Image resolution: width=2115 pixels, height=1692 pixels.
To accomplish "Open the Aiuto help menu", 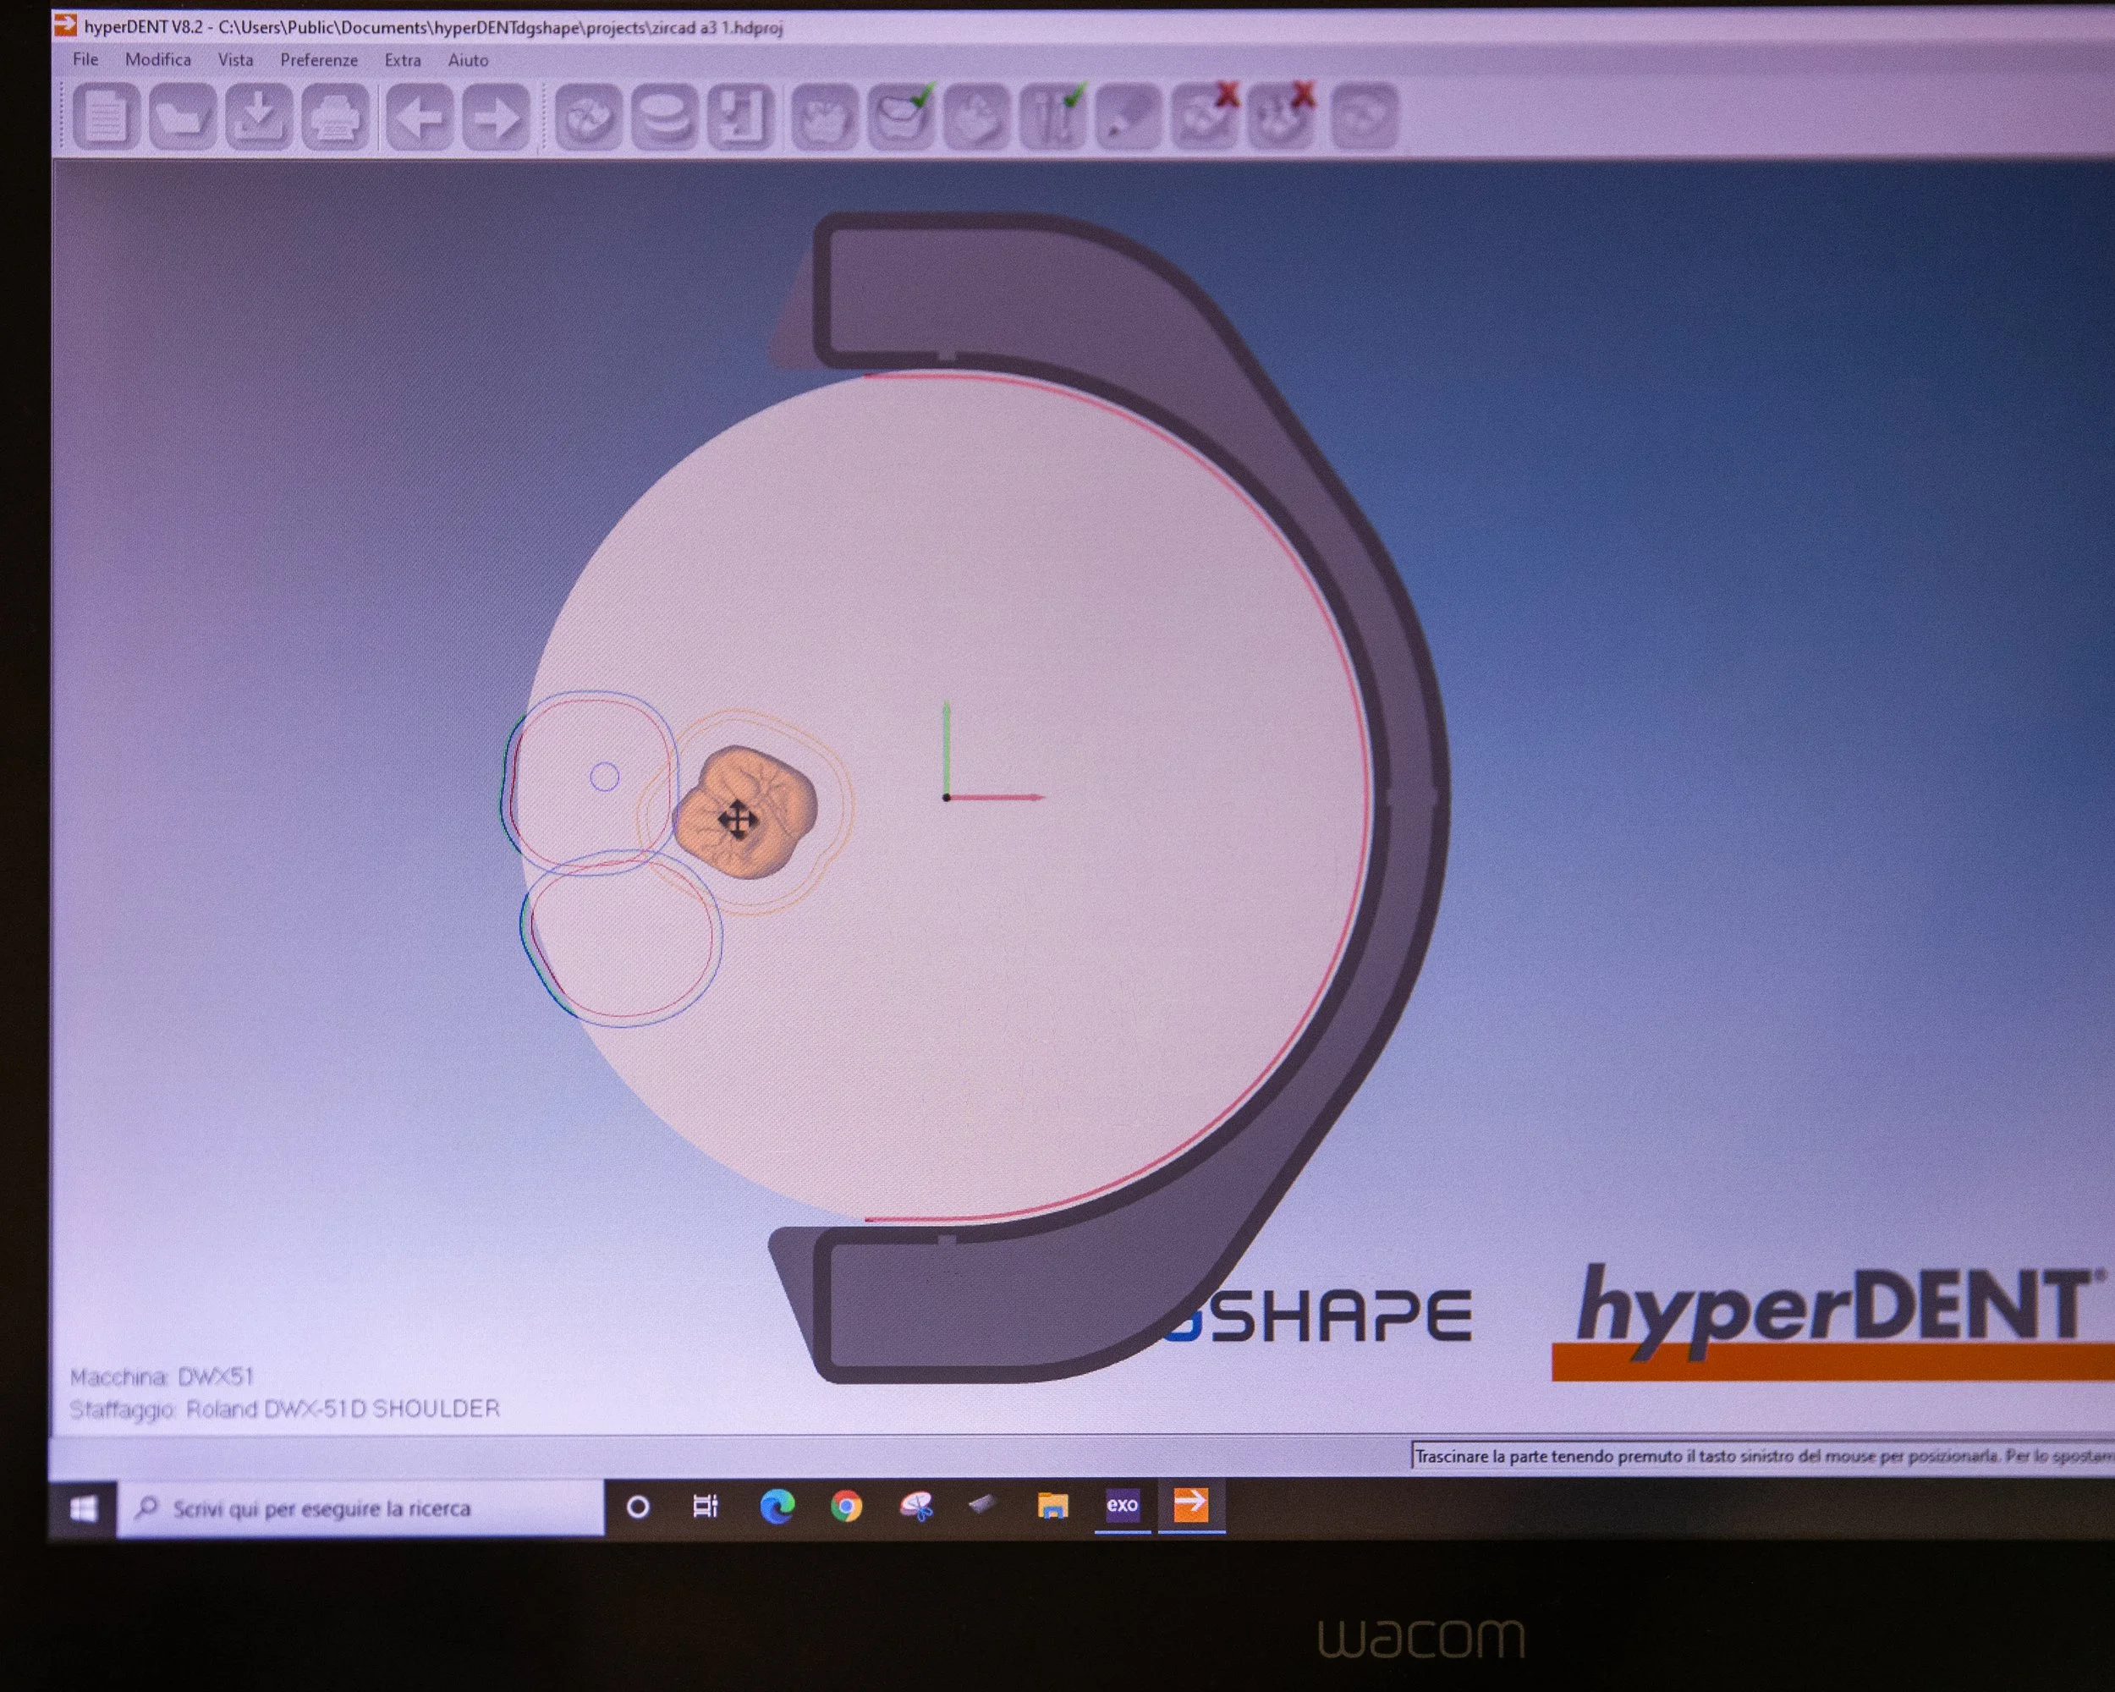I will tap(468, 60).
